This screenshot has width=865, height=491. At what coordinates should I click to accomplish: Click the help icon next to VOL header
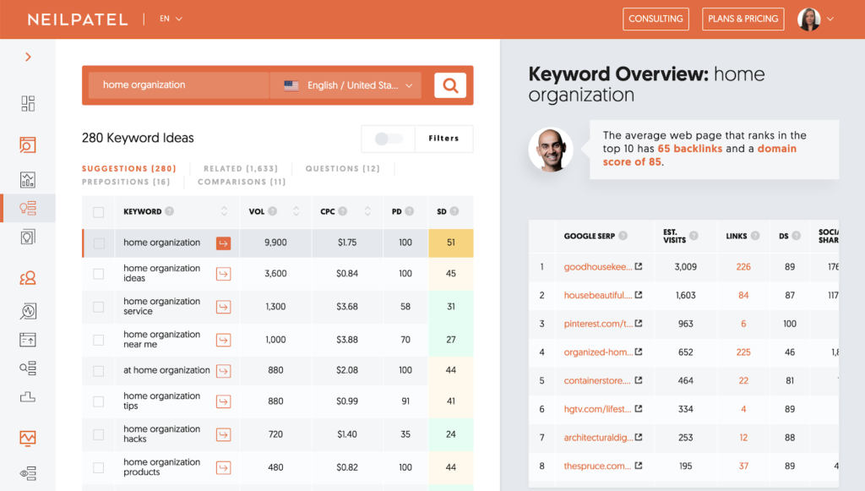pyautogui.click(x=273, y=211)
